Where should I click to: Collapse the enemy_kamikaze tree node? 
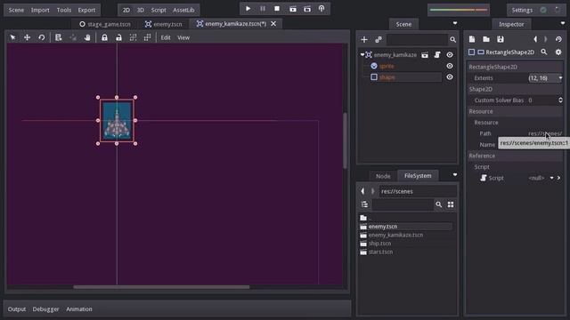(x=362, y=55)
